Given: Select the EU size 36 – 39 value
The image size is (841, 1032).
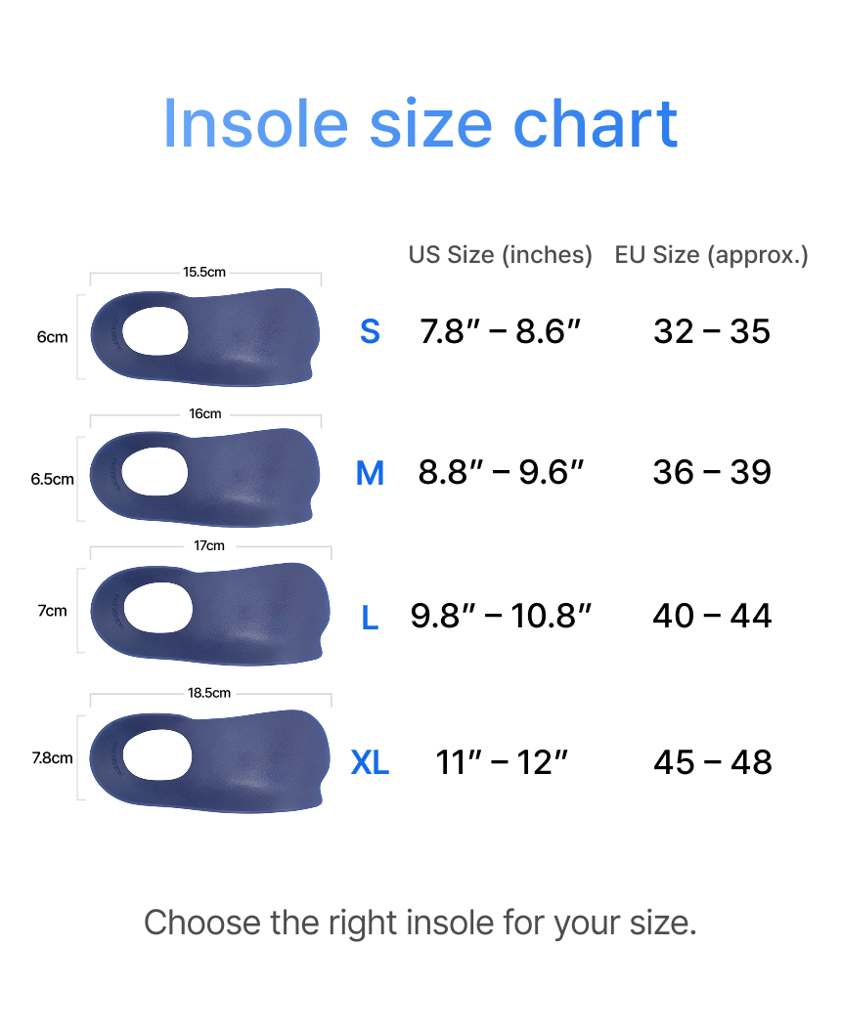Looking at the screenshot, I should coord(712,473).
